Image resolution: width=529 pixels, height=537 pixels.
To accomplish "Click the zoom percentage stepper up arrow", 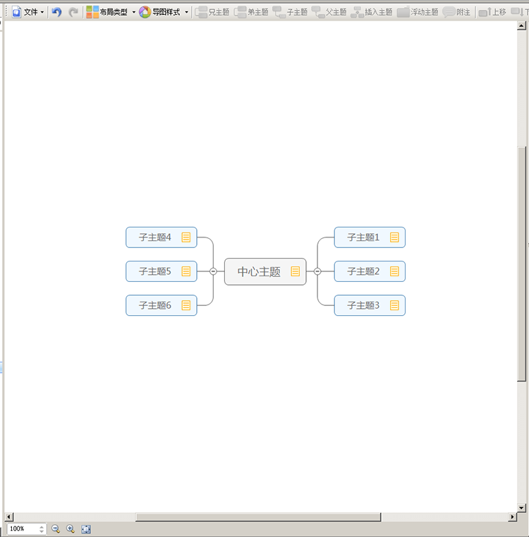I will coord(42,526).
